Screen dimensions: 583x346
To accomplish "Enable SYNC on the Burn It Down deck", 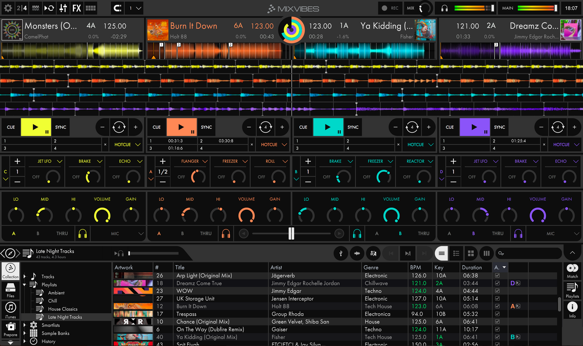I will coord(206,127).
